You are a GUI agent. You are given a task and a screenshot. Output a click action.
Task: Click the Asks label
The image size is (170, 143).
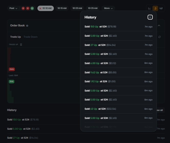tap(12, 69)
